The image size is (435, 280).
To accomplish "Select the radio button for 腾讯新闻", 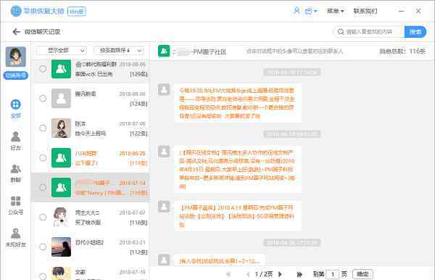I will 43,98.
